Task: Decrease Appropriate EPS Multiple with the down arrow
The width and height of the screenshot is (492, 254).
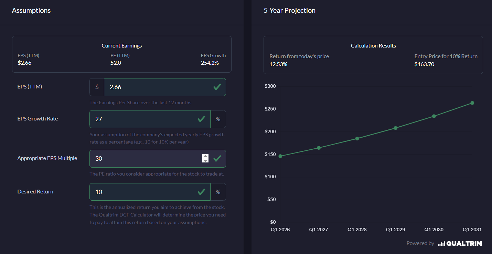Action: click(205, 161)
